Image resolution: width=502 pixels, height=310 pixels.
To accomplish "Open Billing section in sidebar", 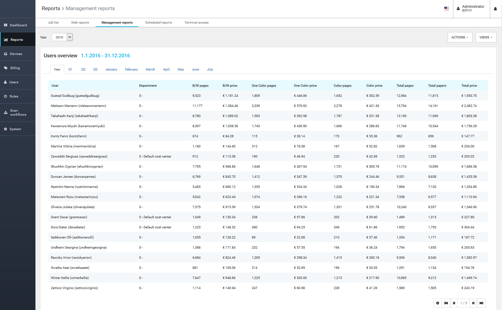I will pos(15,68).
